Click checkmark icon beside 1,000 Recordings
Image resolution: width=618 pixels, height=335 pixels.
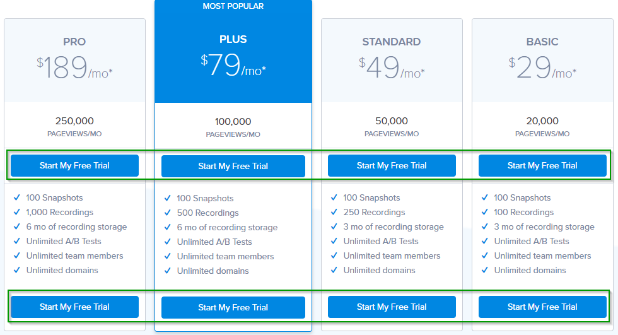[x=16, y=213]
